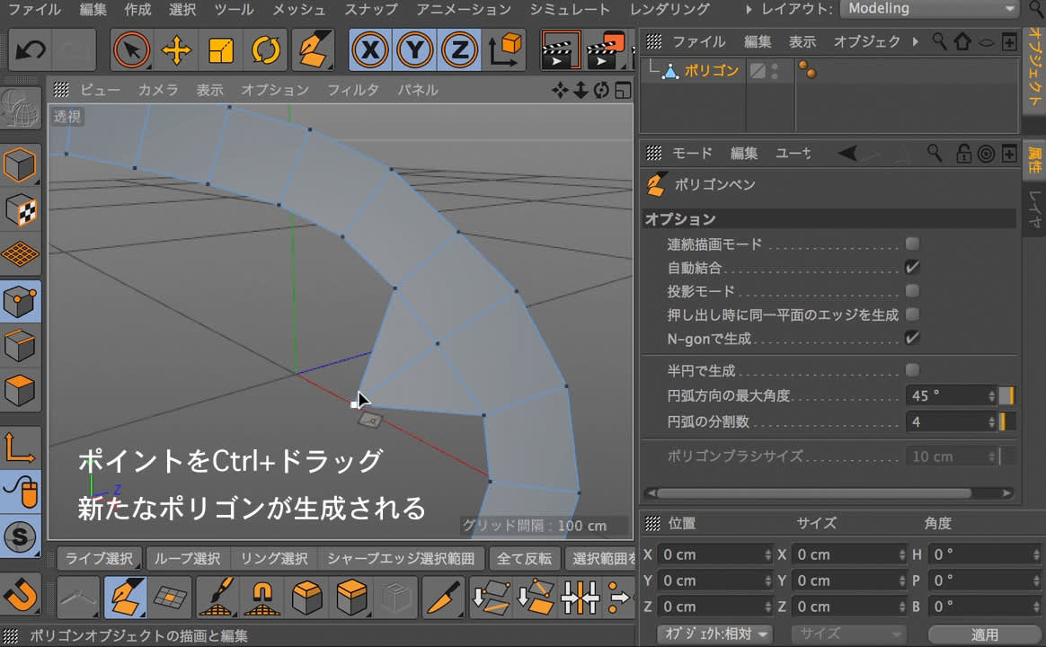Uncheck N-gonで生成 option
The width and height of the screenshot is (1046, 647).
pos(912,339)
